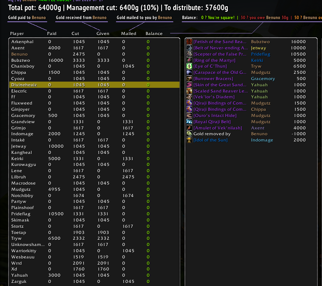Viewport: 322px width, 286px height.
Task: Click the Belt of Never-ending Agony item icon
Action: (189, 48)
